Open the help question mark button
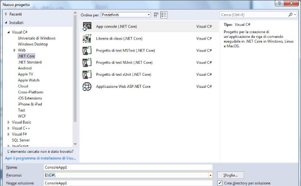Image resolution: width=301 pixels, height=186 pixels. pyautogui.click(x=279, y=3)
